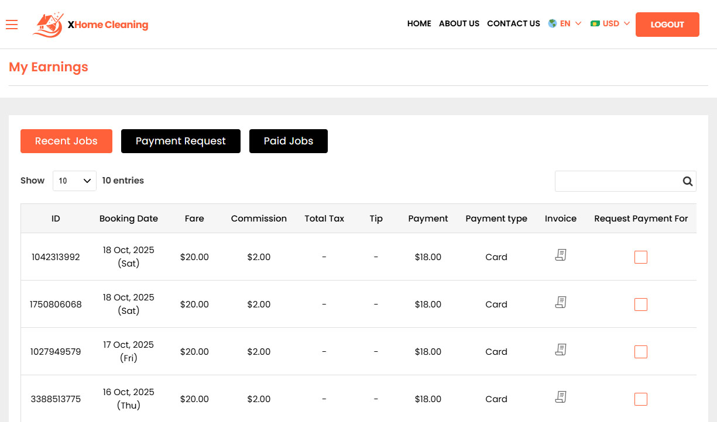
Task: Open the invoice for booking 1750806068
Action: pyautogui.click(x=560, y=302)
